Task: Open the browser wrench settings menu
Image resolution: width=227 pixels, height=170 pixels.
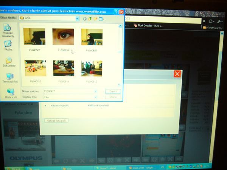Action: click(x=219, y=22)
